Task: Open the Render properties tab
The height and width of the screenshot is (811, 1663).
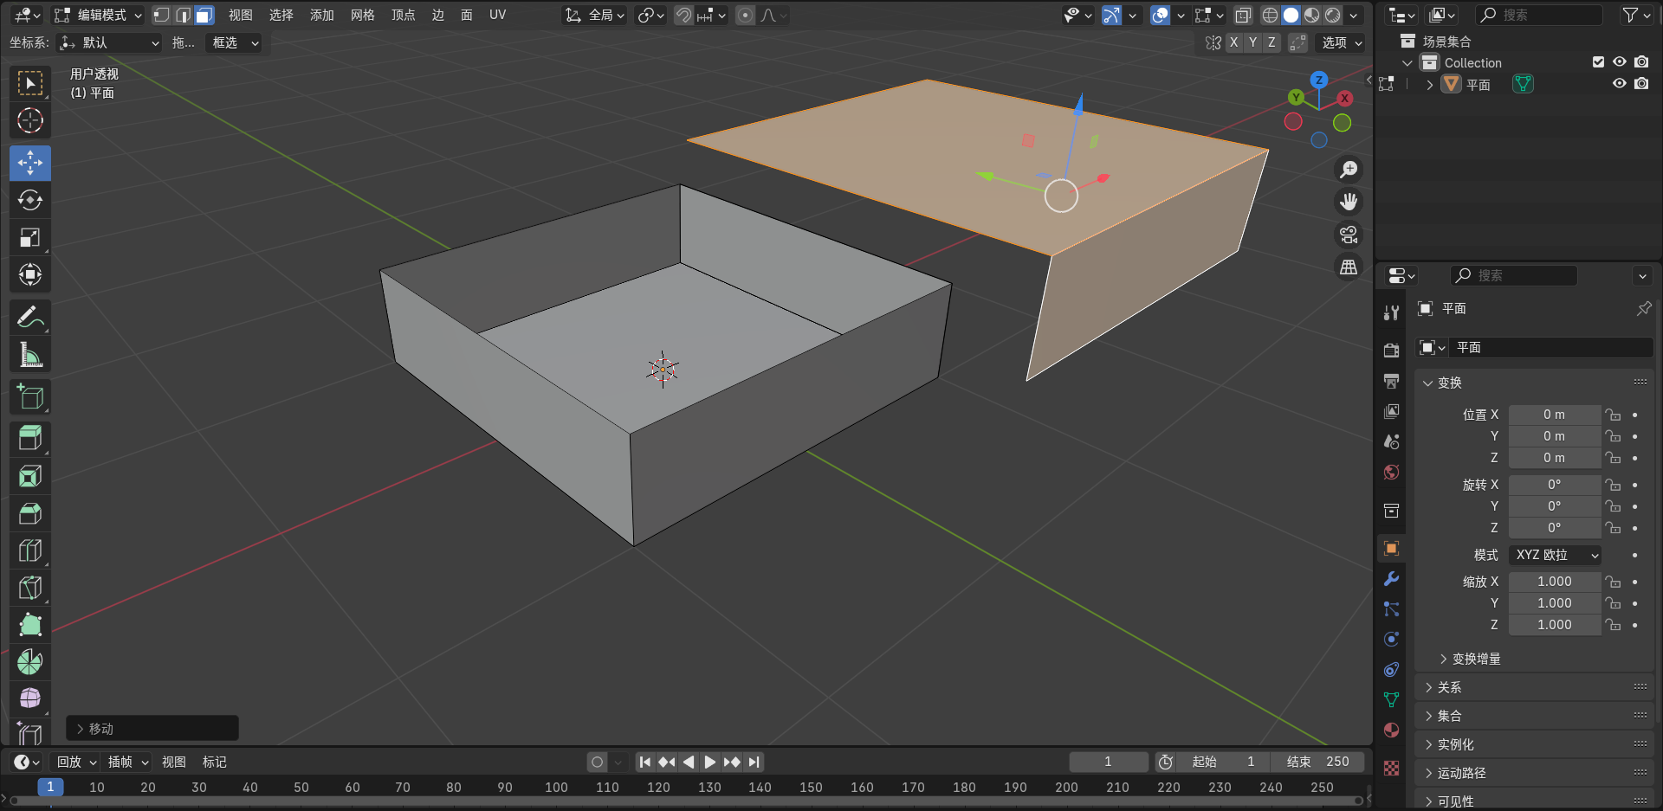Action: [1391, 351]
